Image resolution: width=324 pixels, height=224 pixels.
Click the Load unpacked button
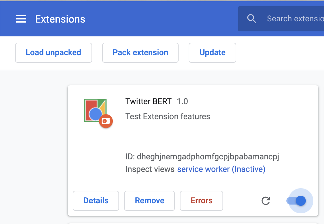[x=54, y=52]
